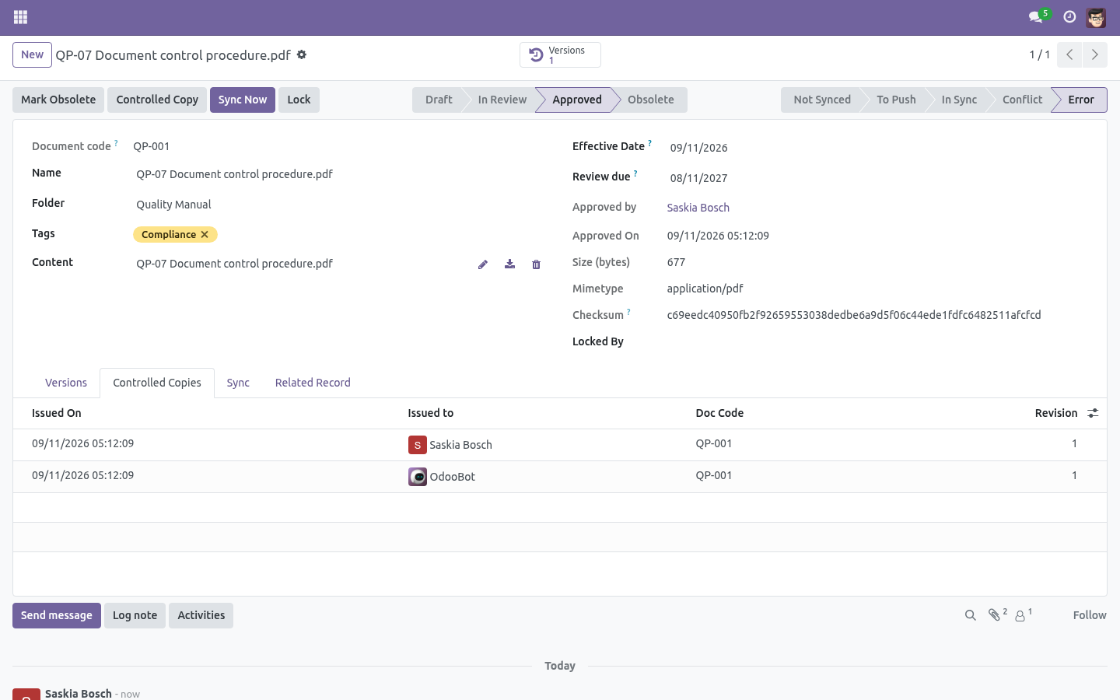The image size is (1120, 700).
Task: Click the Sync Now button
Action: point(243,100)
